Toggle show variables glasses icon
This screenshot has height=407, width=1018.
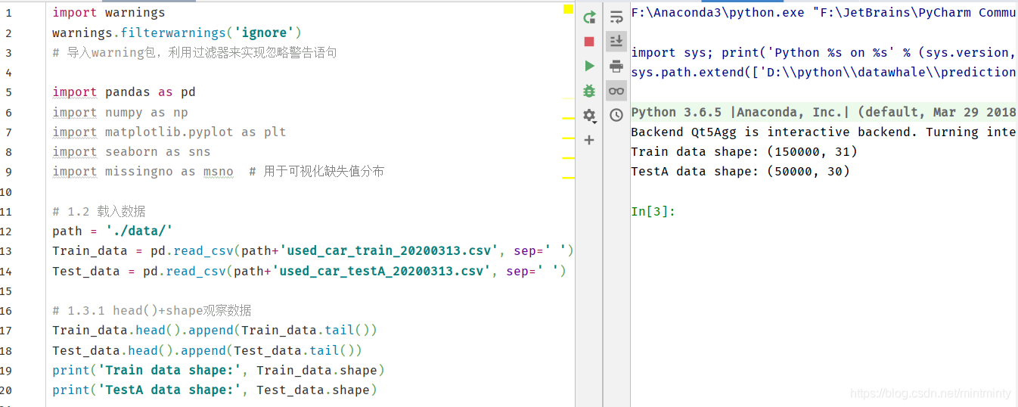pos(616,91)
